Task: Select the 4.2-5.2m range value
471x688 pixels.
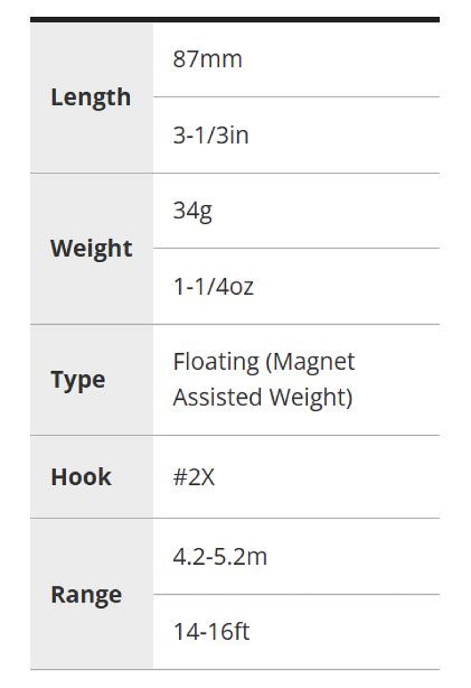Action: [220, 557]
